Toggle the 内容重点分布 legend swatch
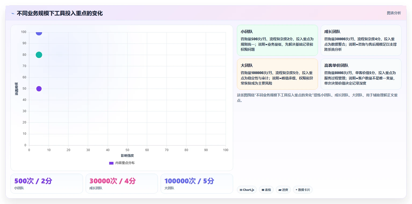Viewport: 412px width, 204px height. [111, 163]
